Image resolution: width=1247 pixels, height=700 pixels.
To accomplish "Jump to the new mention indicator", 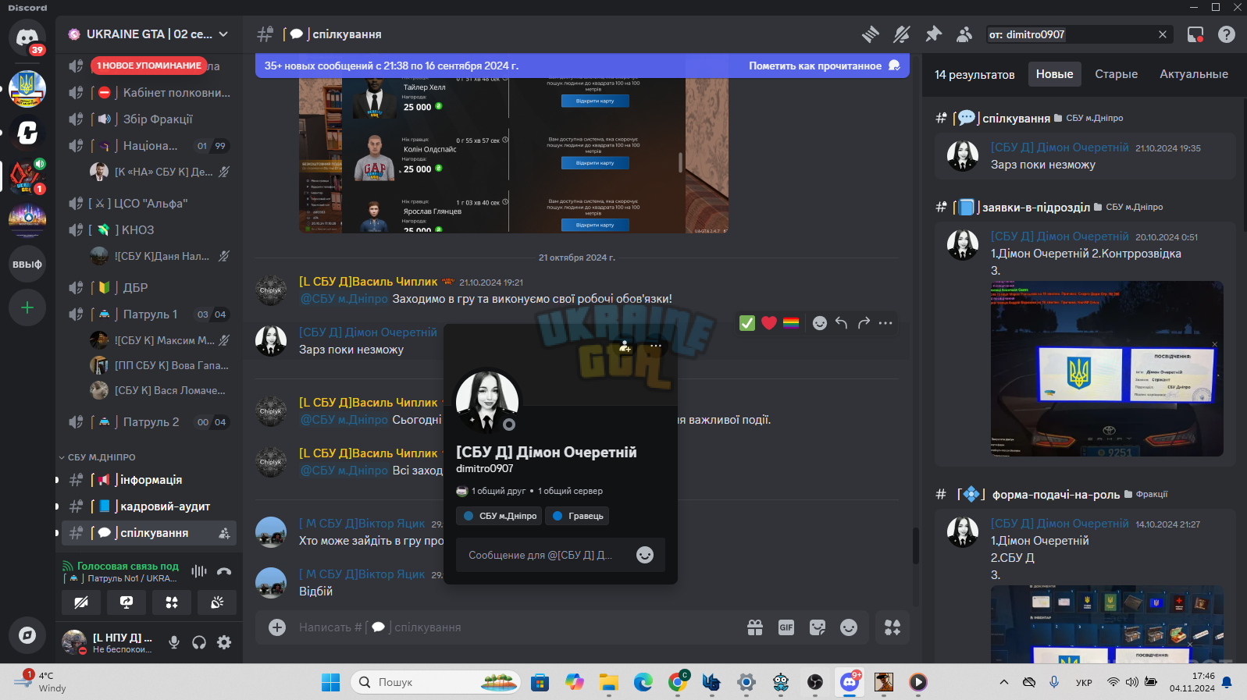I will click(x=149, y=66).
